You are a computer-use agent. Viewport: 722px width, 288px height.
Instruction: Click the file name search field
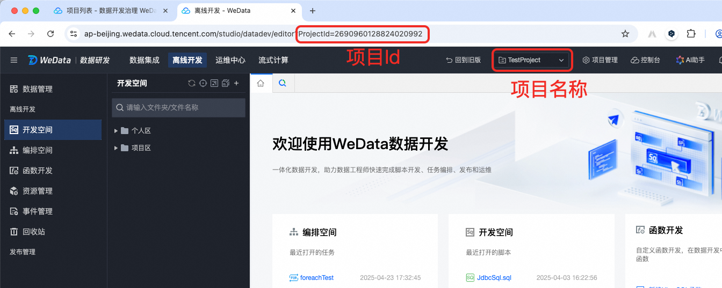click(x=178, y=107)
